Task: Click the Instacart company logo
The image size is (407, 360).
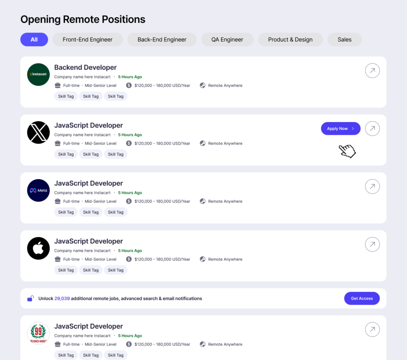Action: (38, 75)
